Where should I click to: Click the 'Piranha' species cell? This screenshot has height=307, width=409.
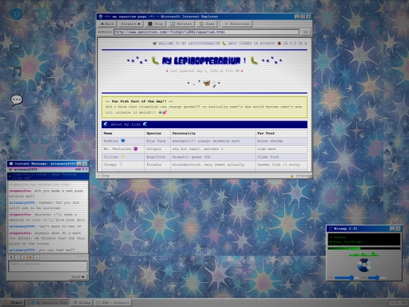(x=158, y=164)
